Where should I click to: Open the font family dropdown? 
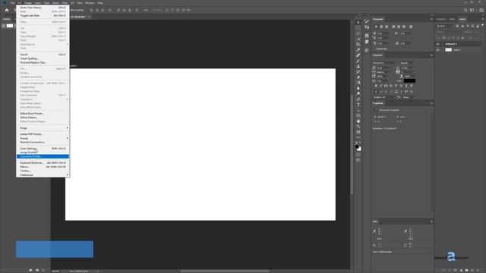coord(385,63)
